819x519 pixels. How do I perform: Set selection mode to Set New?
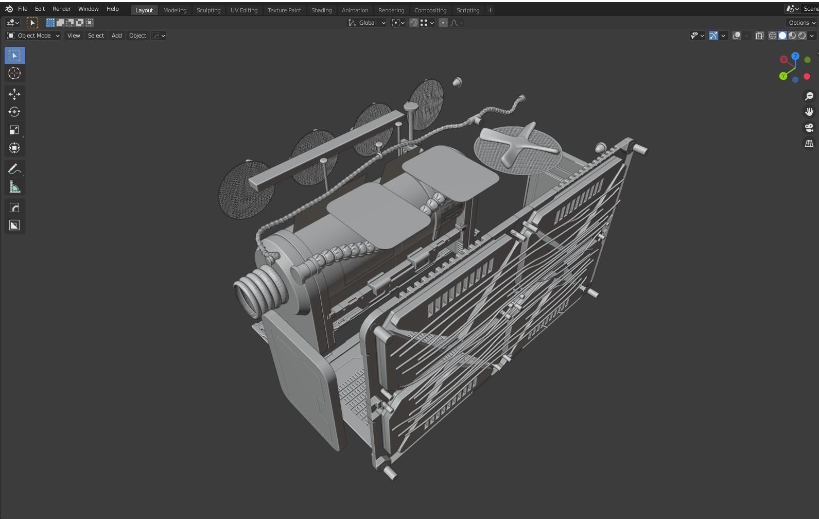[50, 23]
